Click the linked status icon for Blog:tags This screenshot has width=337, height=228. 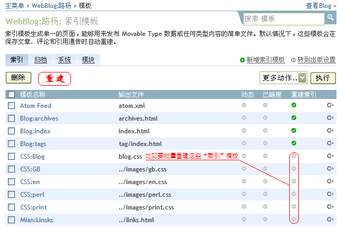click(265, 143)
